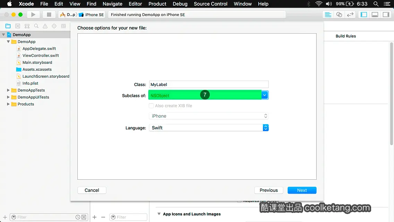Click the Next button
The image size is (394, 222).
pos(302,190)
